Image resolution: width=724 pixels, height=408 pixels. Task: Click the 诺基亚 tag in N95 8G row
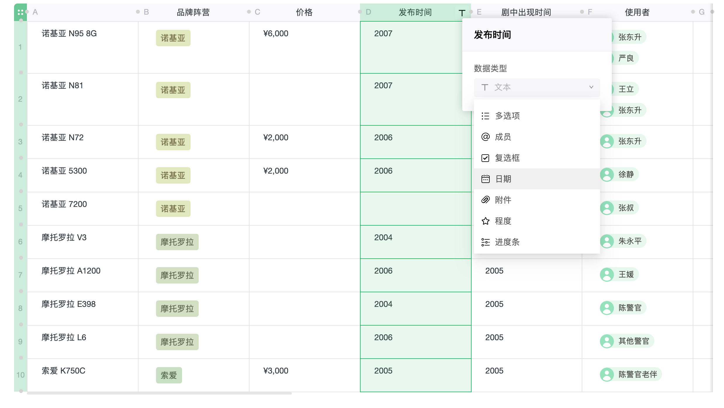(173, 38)
